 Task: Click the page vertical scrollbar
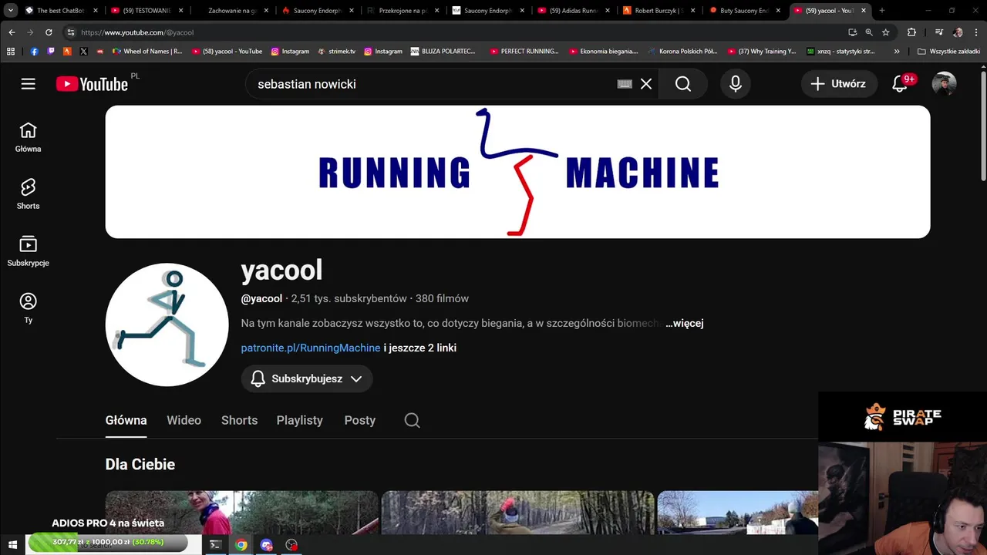click(983, 127)
